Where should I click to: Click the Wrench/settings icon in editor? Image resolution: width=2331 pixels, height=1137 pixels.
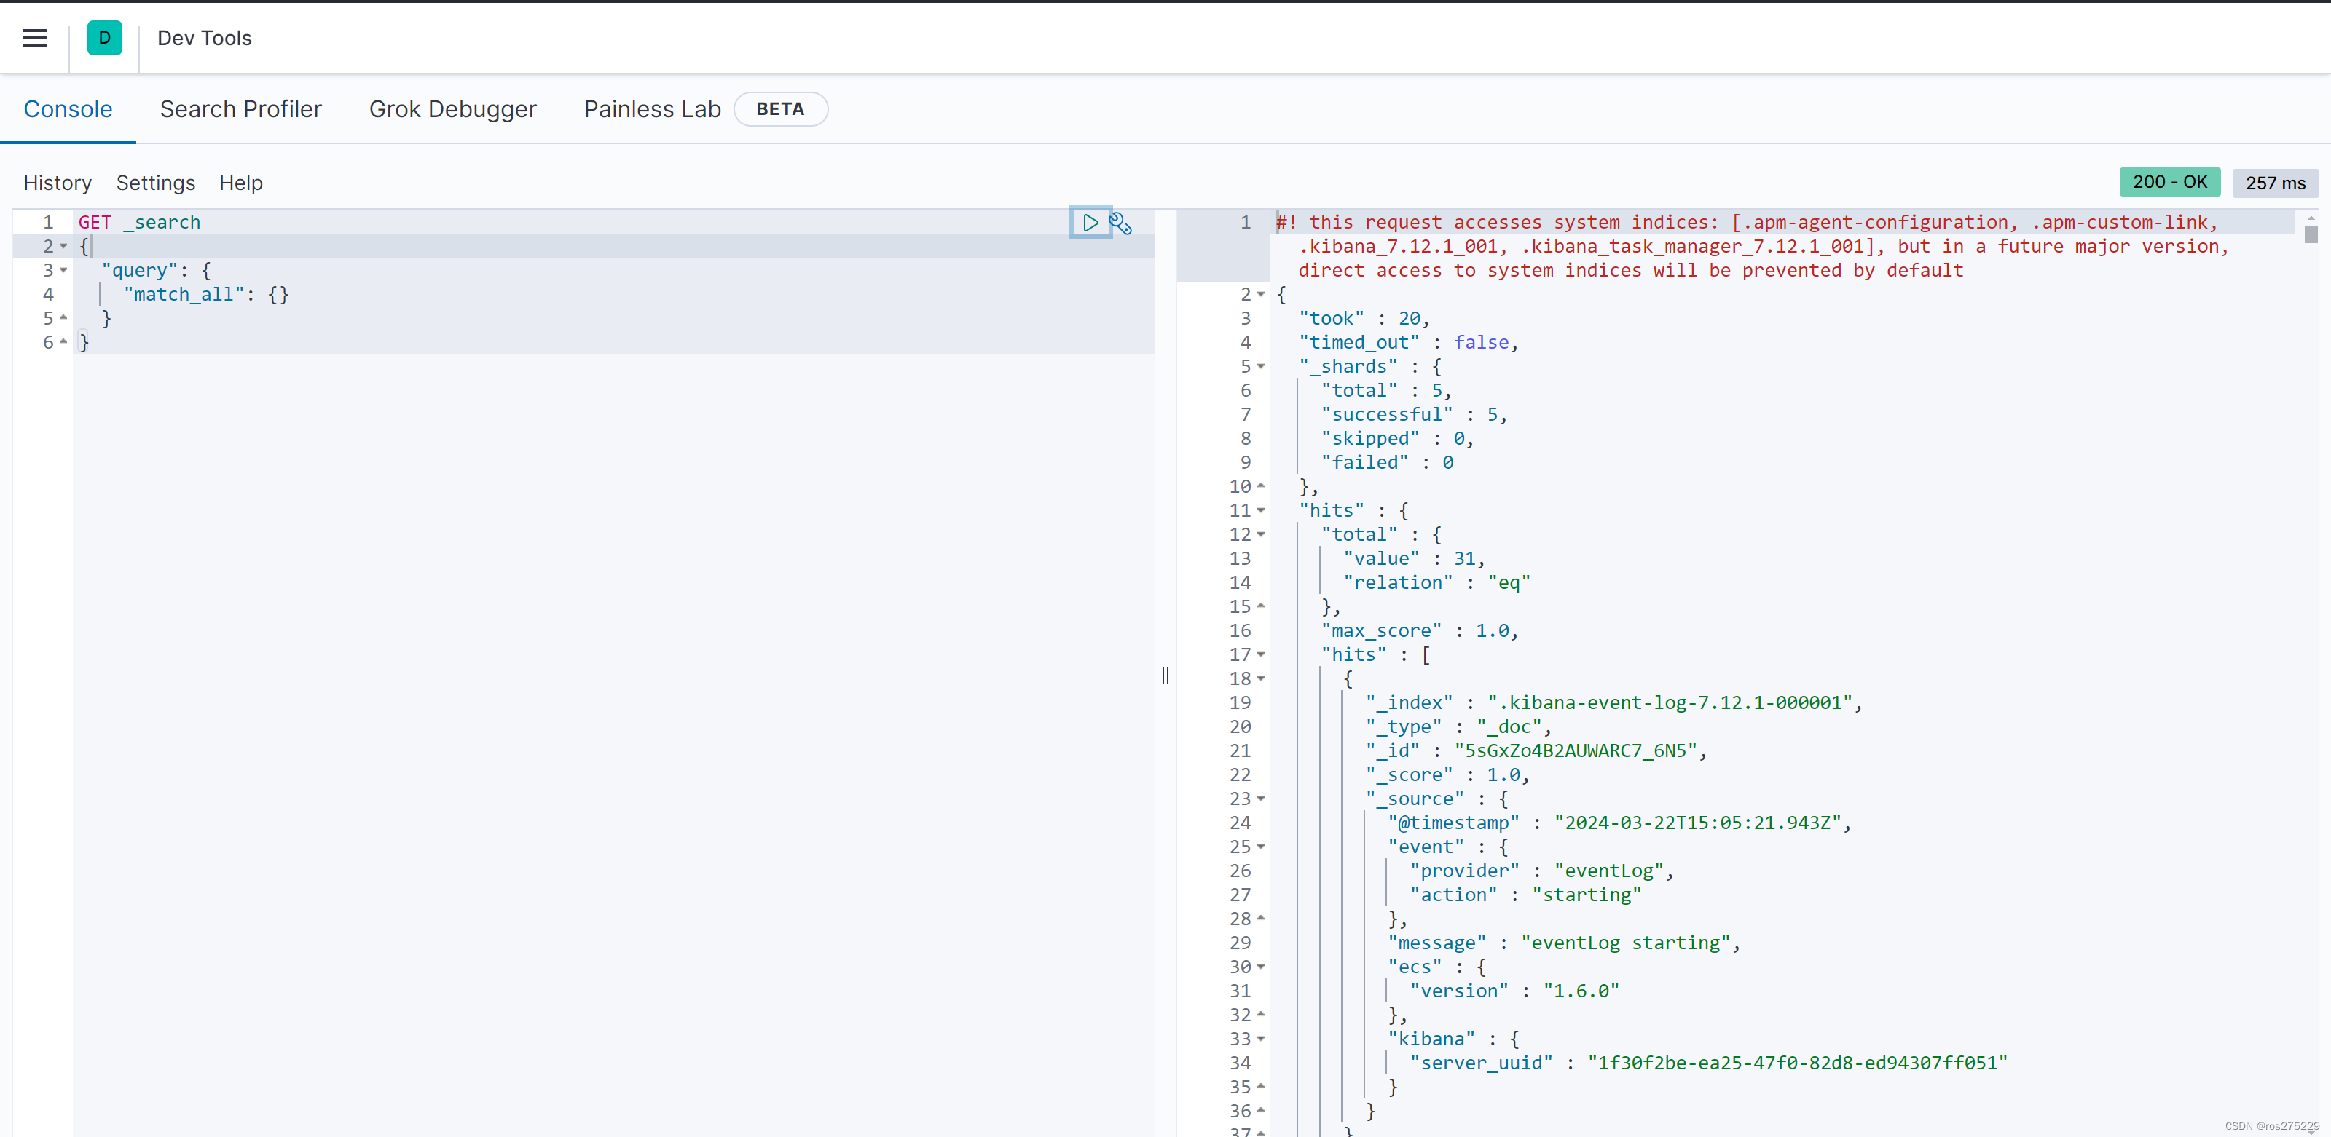click(1121, 223)
